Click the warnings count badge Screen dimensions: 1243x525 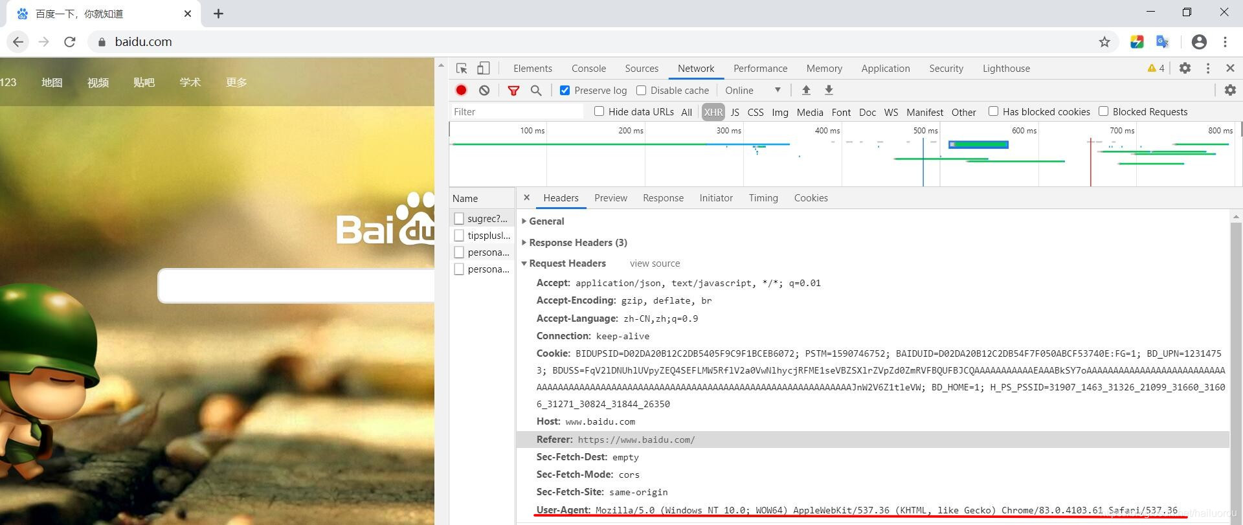pos(1156,68)
